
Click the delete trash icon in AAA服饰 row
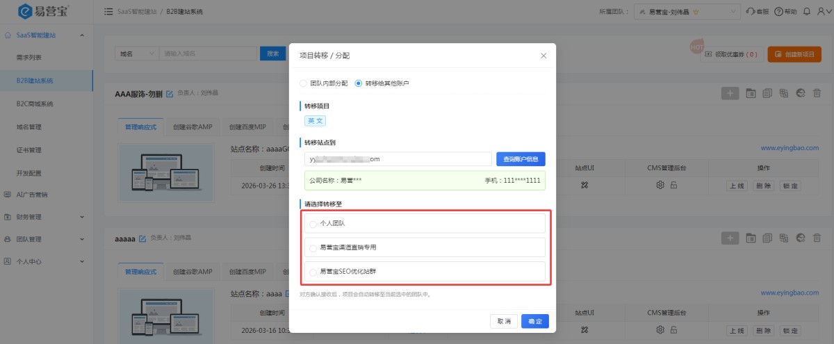coord(817,93)
